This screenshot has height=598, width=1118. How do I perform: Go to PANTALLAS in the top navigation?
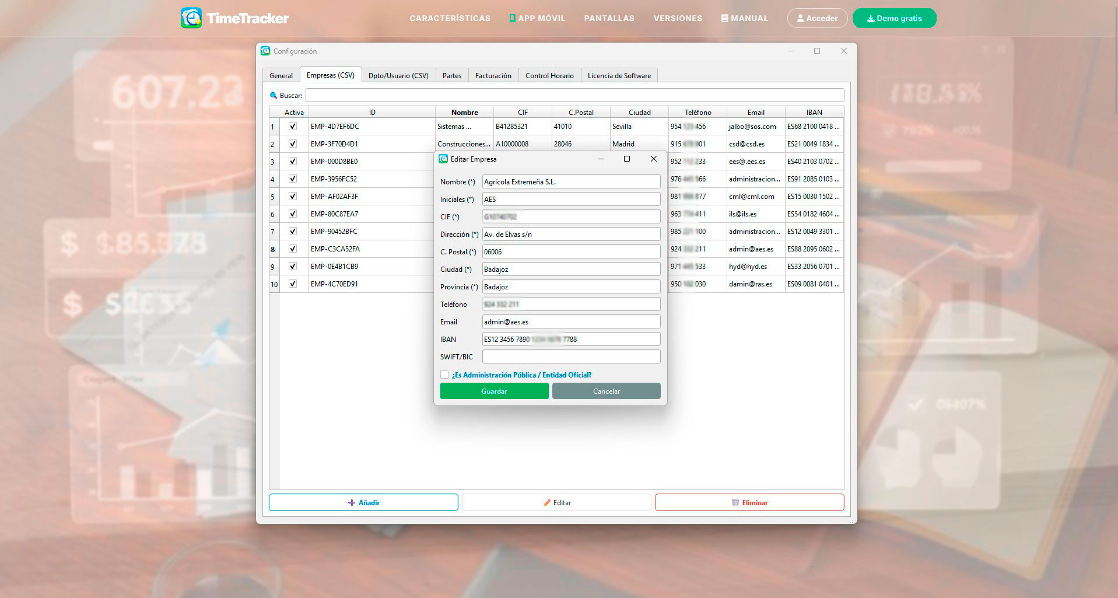coord(609,18)
